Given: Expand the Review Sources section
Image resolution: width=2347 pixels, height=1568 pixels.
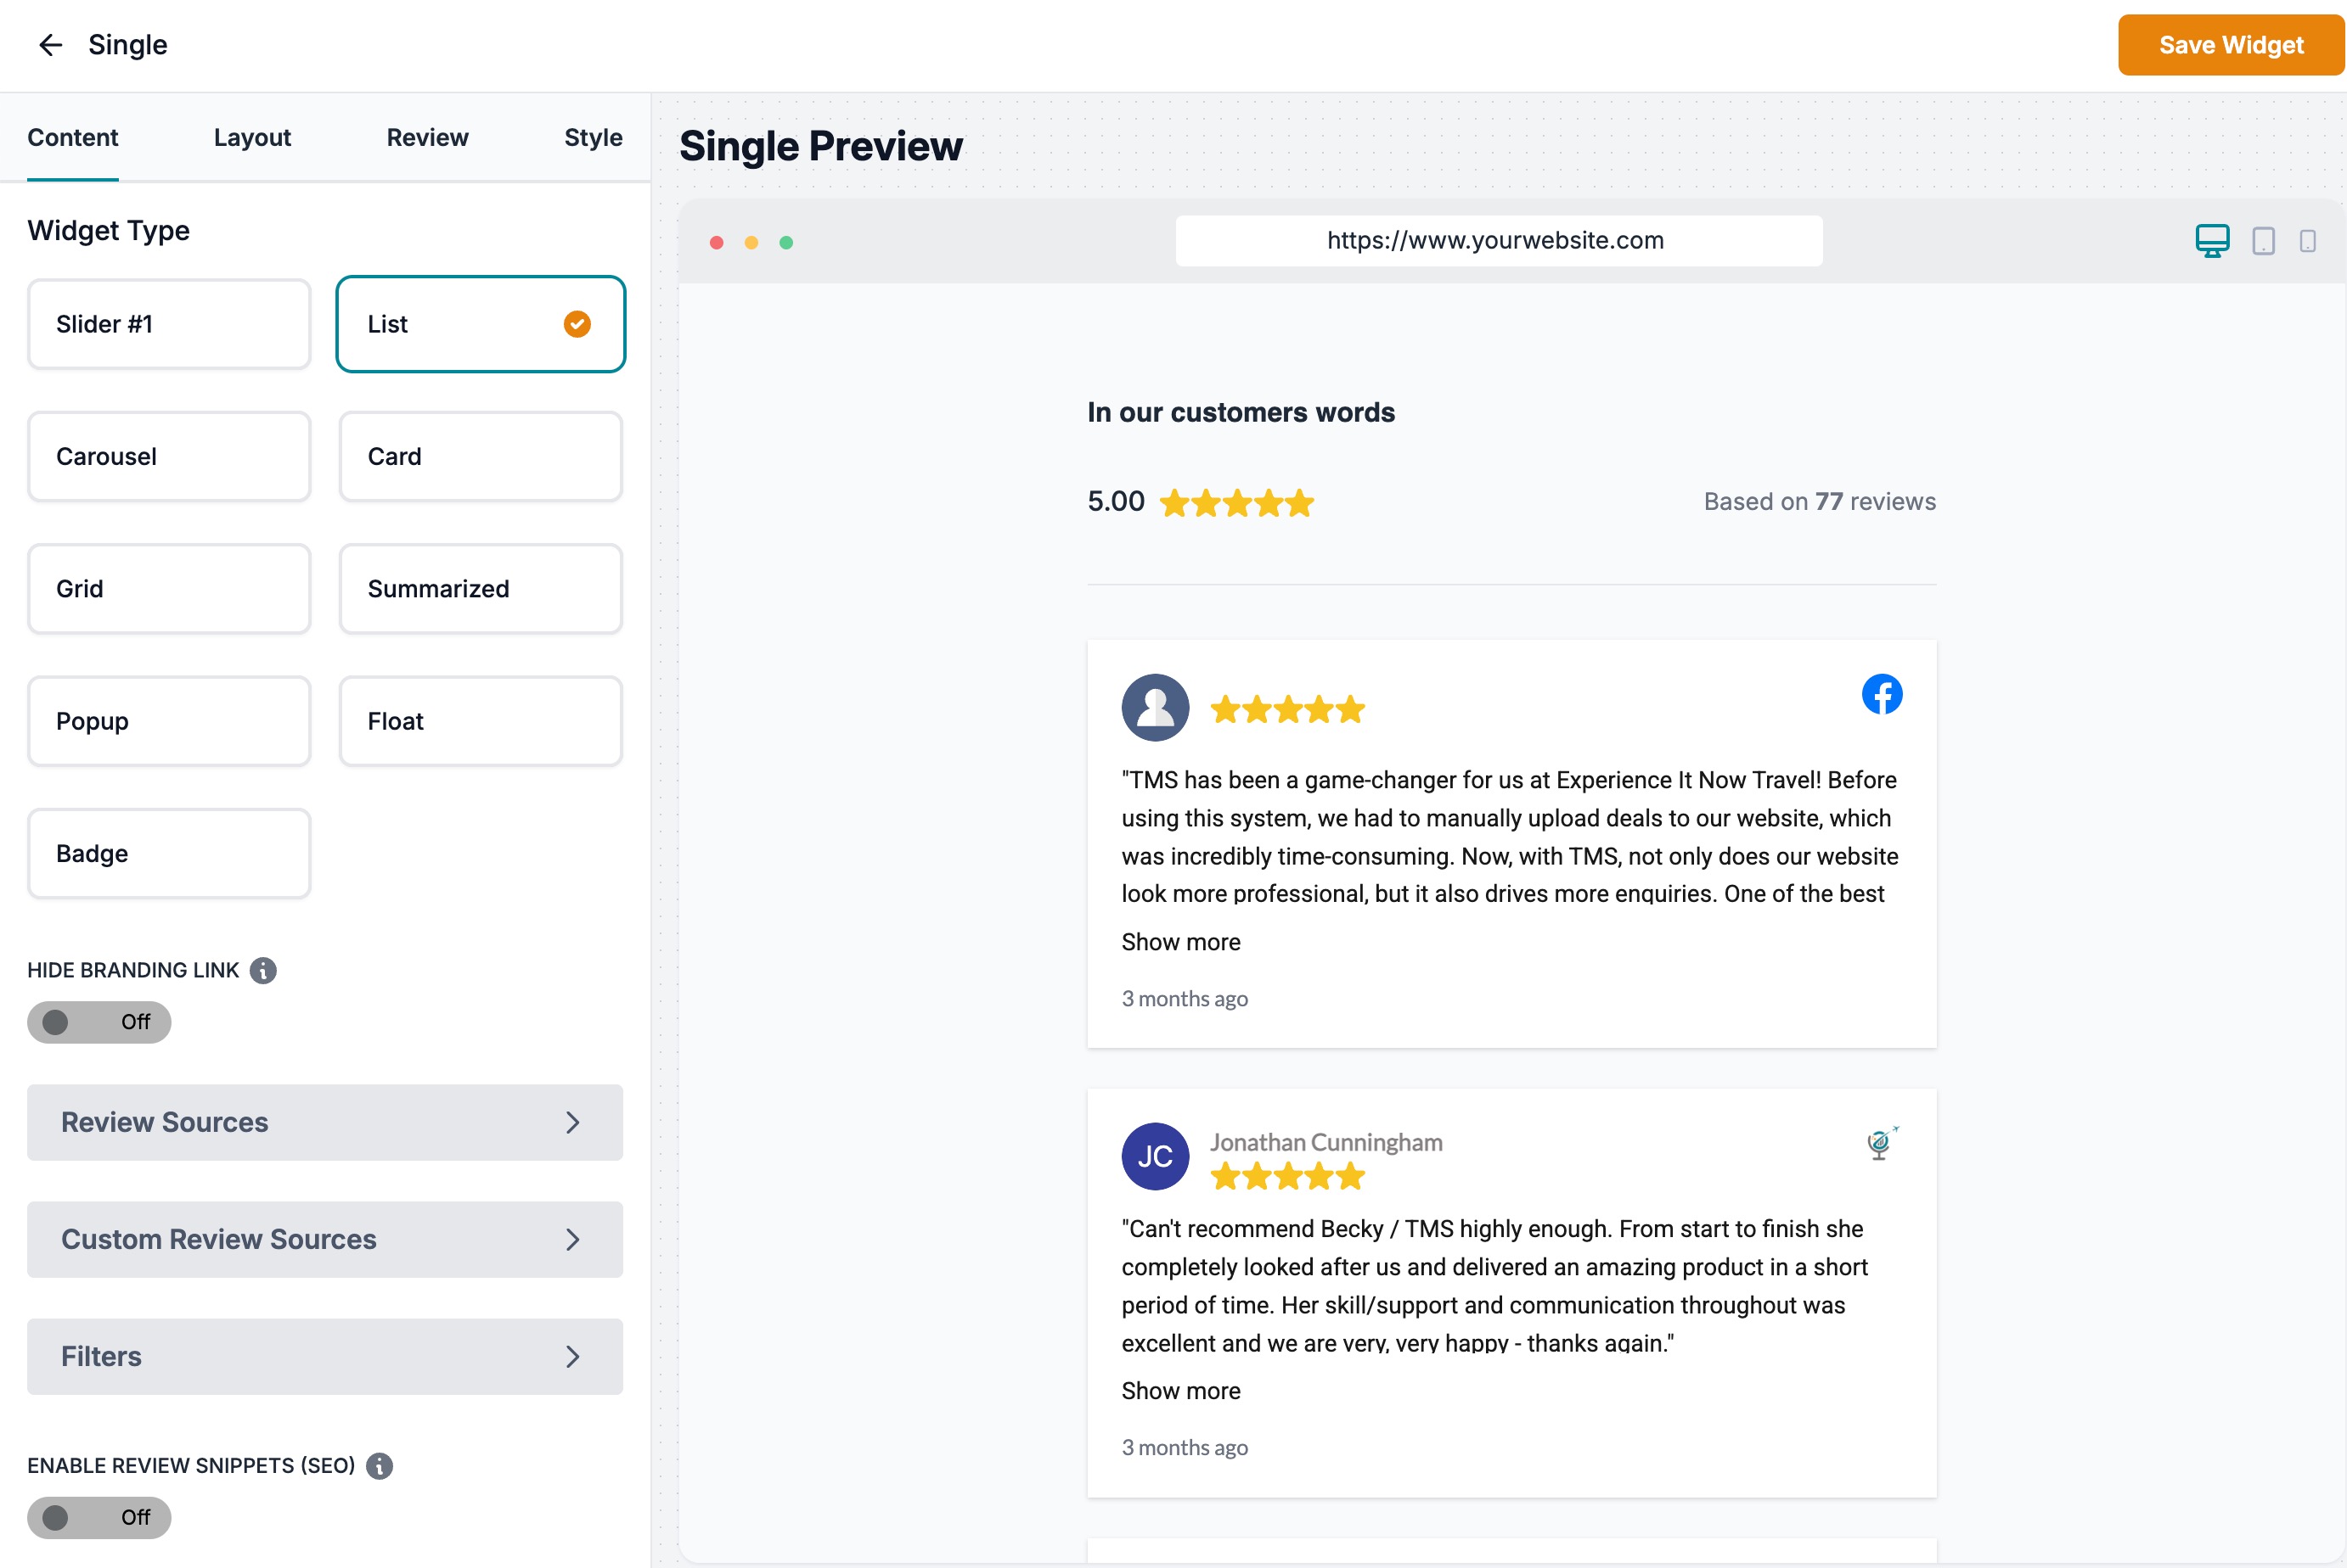Looking at the screenshot, I should tap(325, 1122).
